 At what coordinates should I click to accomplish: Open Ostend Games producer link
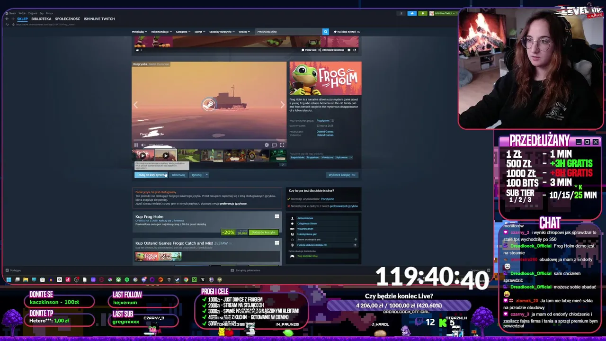(x=325, y=132)
